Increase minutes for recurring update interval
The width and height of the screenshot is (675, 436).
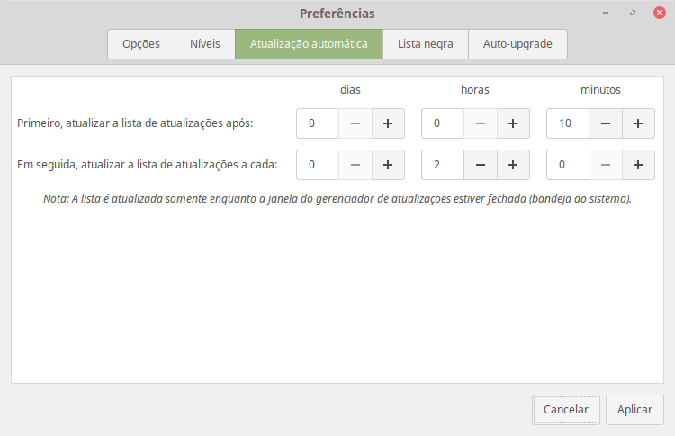pyautogui.click(x=638, y=165)
